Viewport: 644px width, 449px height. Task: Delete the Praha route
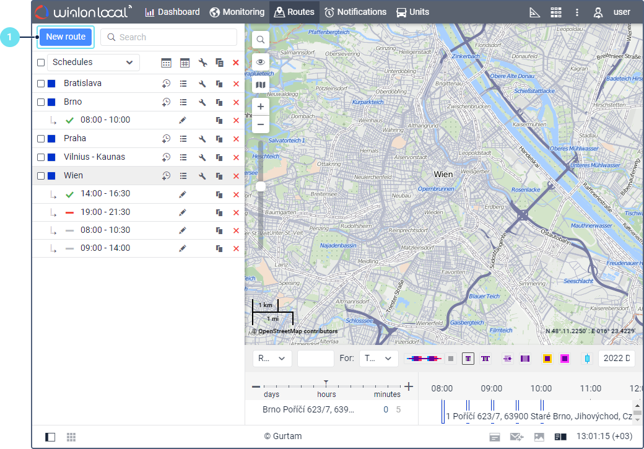236,139
